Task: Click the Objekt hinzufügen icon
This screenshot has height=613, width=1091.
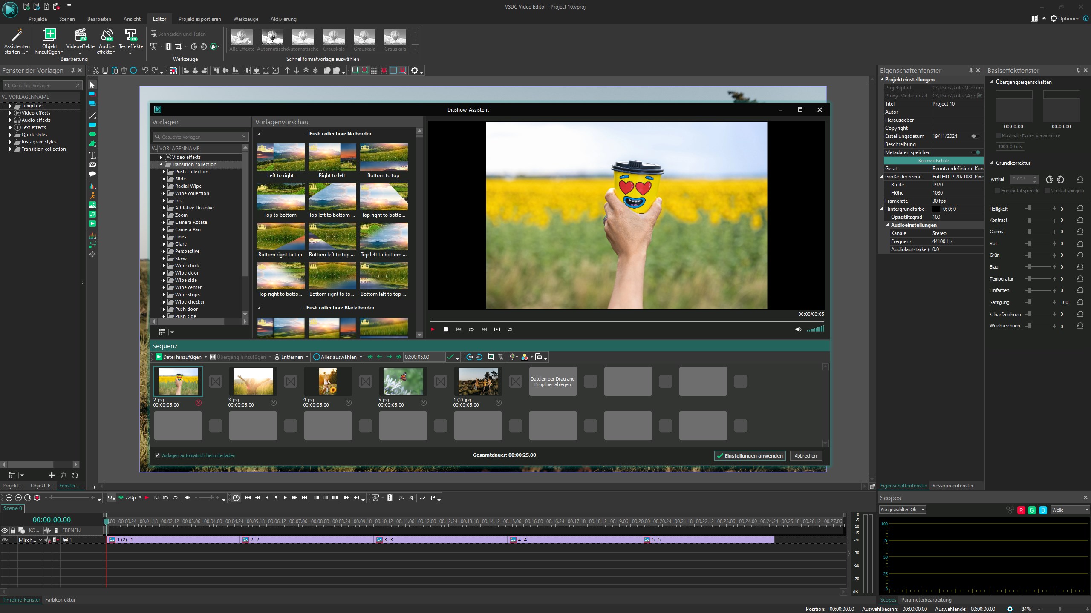Action: [49, 35]
